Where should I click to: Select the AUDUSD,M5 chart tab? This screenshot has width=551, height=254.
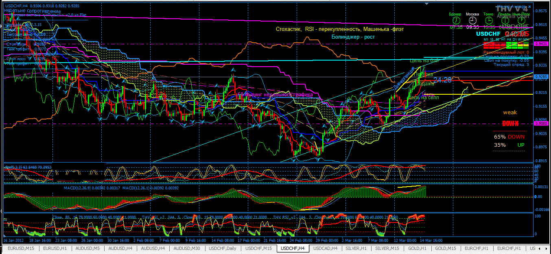click(88, 248)
